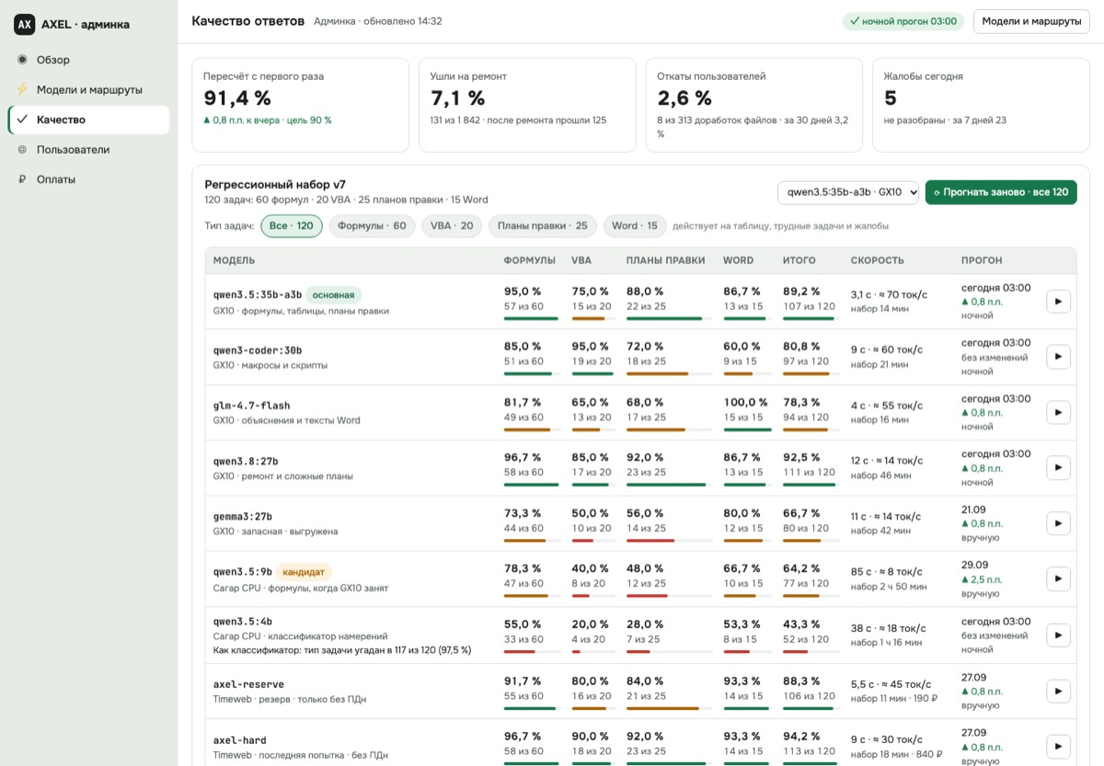Launch the run for glm-4.7-flash
Screen dimensions: 1104x766
(x=1058, y=412)
